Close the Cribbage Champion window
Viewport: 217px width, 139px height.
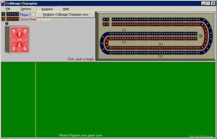click(213, 3)
